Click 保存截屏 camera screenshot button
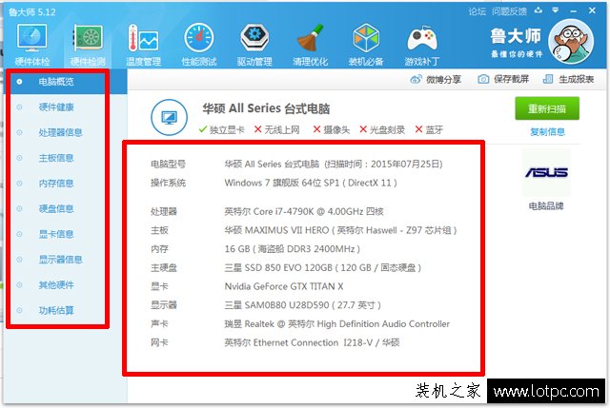Viewport: 610px width, 408px height. coord(503,79)
